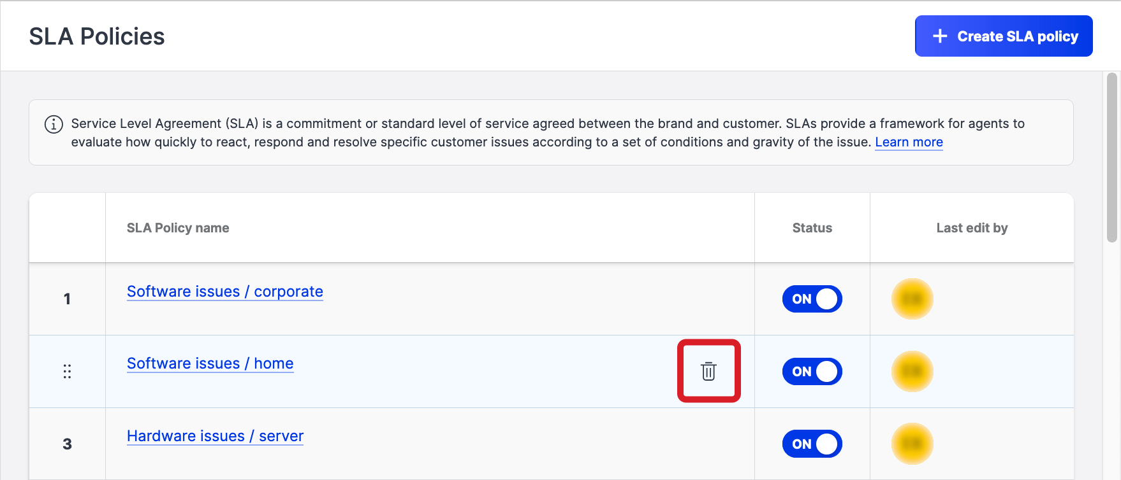Open Hardware issues / server policy
Image resolution: width=1121 pixels, height=480 pixels.
tap(215, 436)
